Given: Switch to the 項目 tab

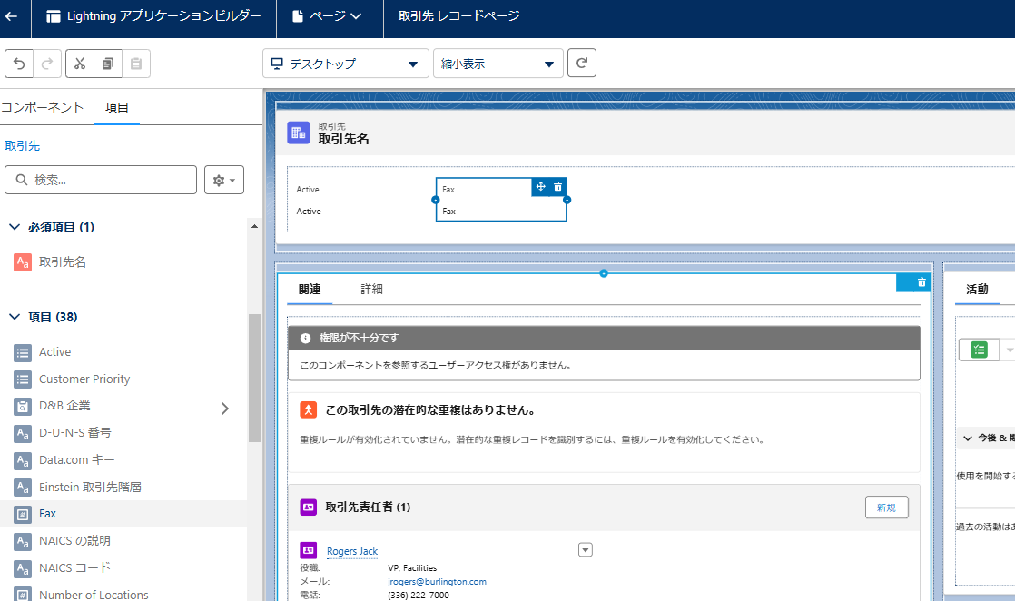Looking at the screenshot, I should 116,107.
